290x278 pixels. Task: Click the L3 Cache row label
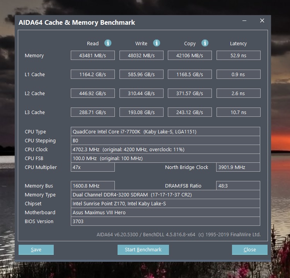click(35, 112)
